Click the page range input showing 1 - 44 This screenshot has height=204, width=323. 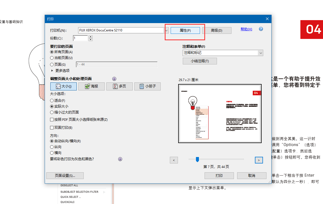[x=117, y=64]
